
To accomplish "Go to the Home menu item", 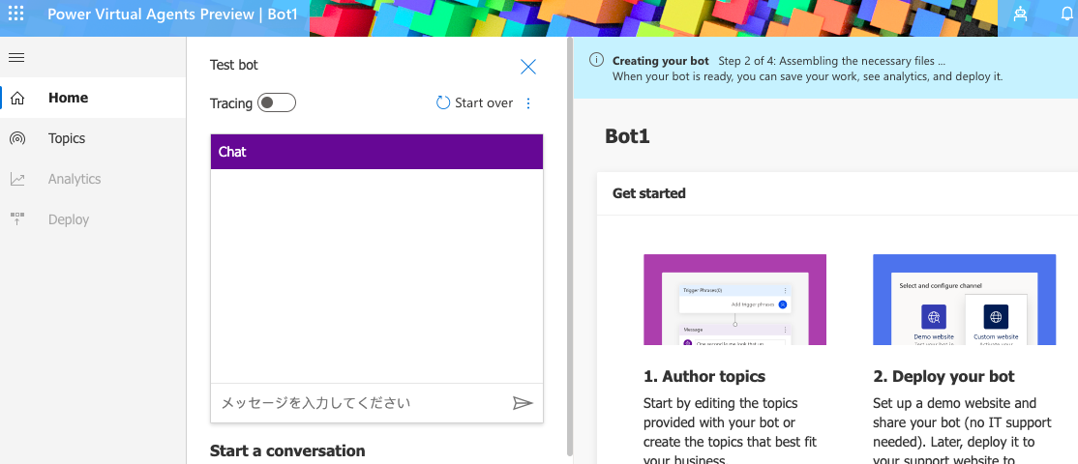I will pyautogui.click(x=93, y=99).
